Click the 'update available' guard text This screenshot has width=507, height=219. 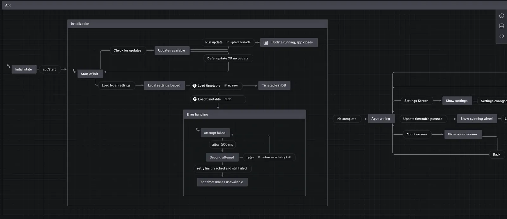point(241,42)
